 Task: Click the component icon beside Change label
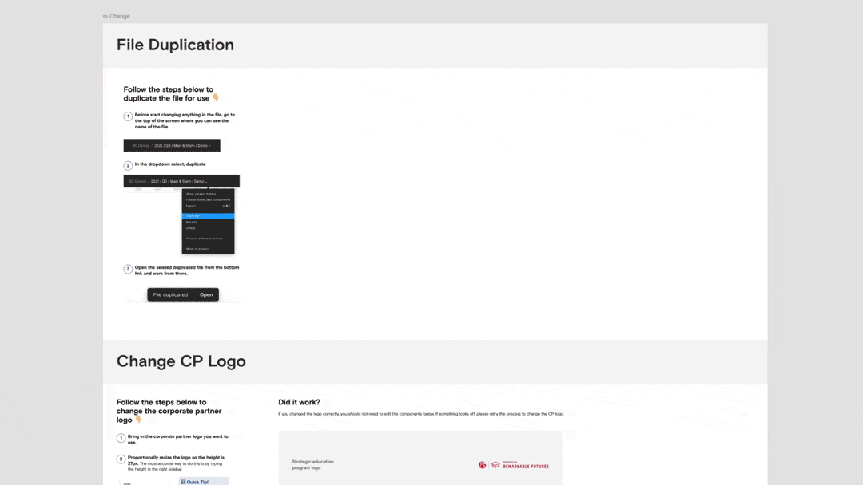105,16
